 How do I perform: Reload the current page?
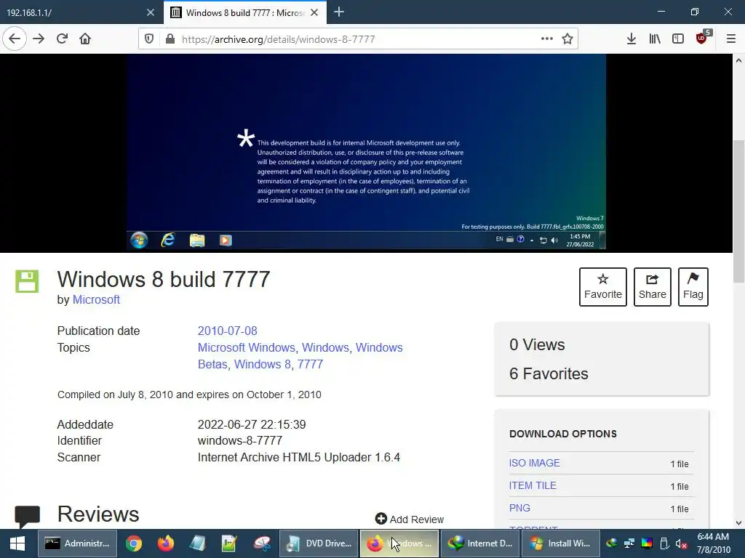coord(63,39)
